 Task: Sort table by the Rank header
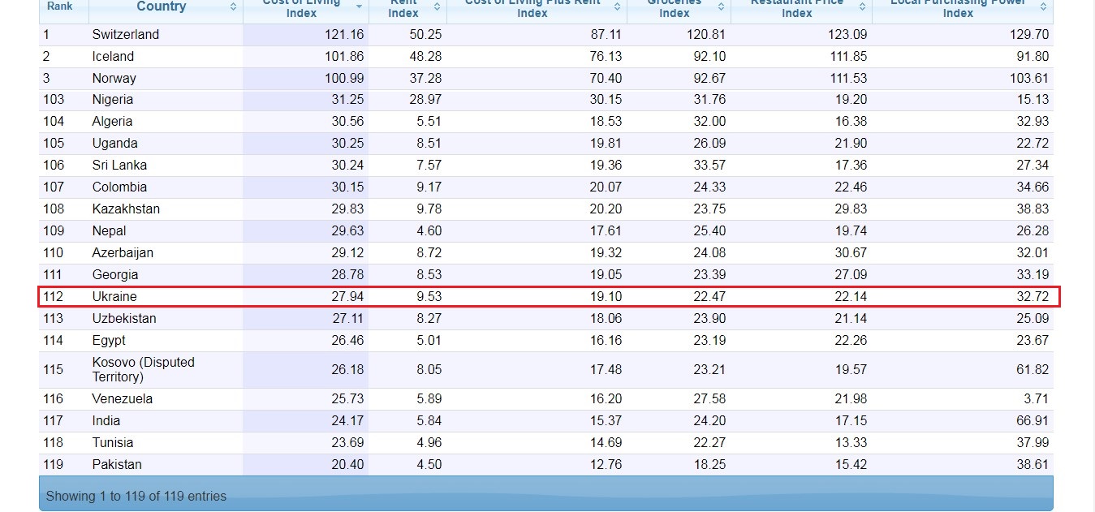click(x=60, y=6)
